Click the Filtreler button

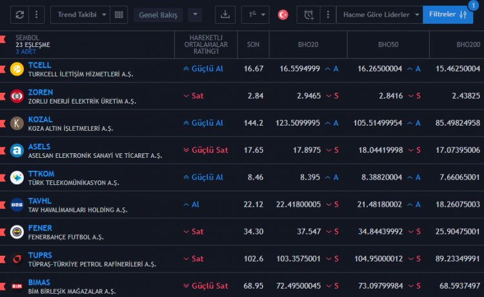click(448, 14)
